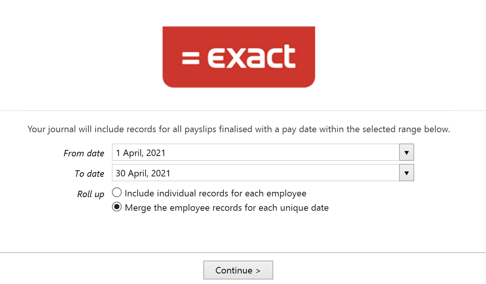
Task: Open the From date combo box field
Action: tap(263, 153)
